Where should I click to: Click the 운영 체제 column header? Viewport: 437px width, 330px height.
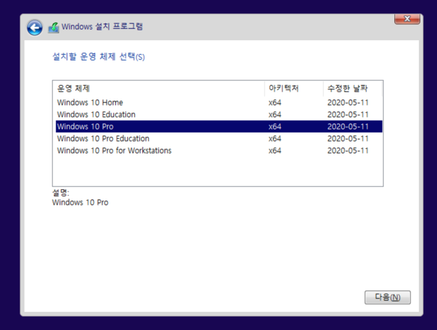(x=159, y=89)
